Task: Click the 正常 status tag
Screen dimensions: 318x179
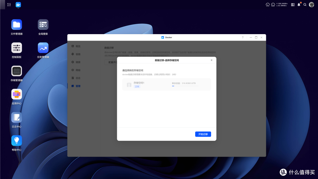Action: (x=137, y=87)
